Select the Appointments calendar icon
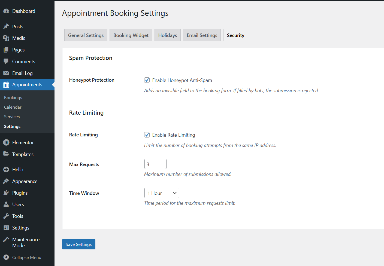 click(6, 85)
